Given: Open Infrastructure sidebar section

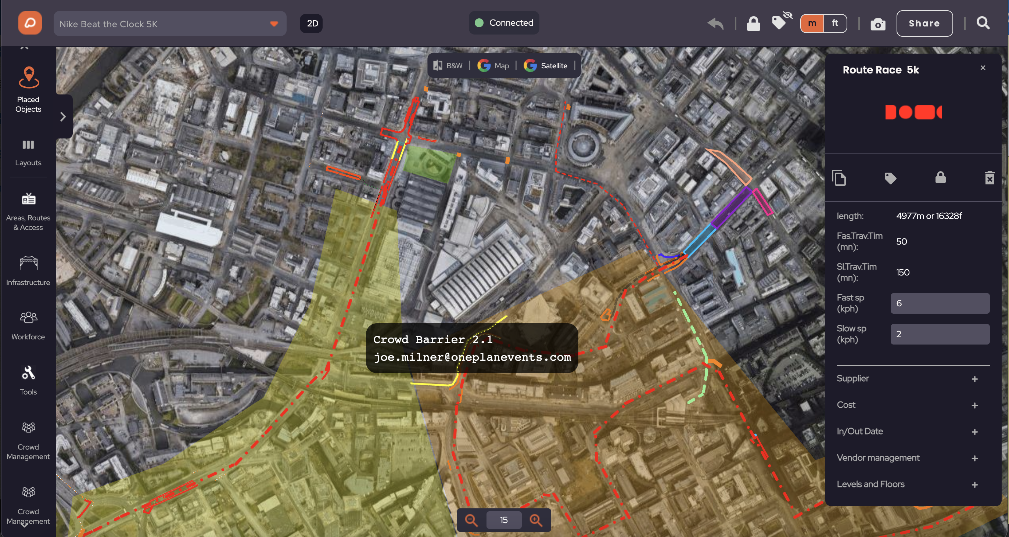Looking at the screenshot, I should click(28, 271).
